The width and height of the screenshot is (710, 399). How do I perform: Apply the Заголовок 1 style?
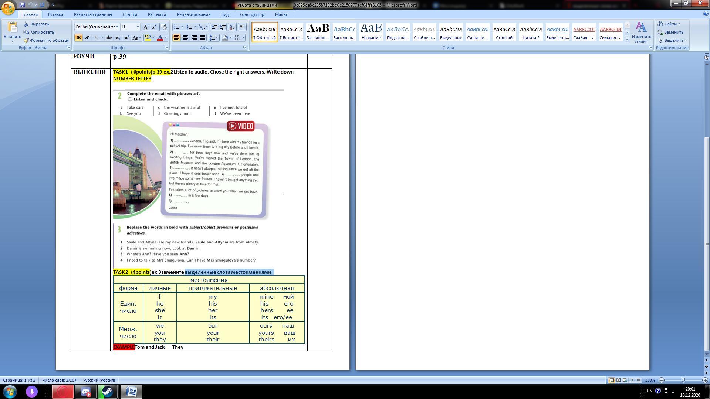tap(318, 32)
